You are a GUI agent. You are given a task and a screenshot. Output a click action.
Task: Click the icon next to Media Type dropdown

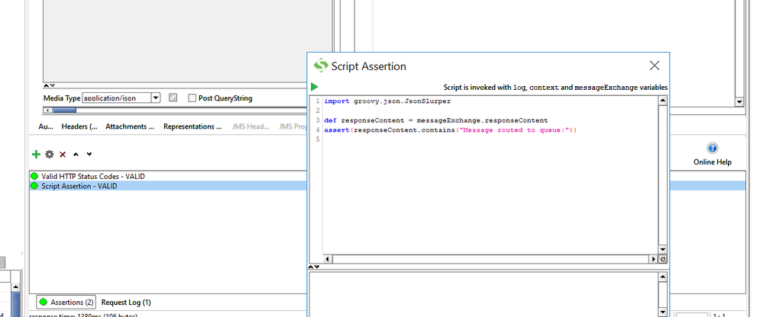pyautogui.click(x=173, y=98)
